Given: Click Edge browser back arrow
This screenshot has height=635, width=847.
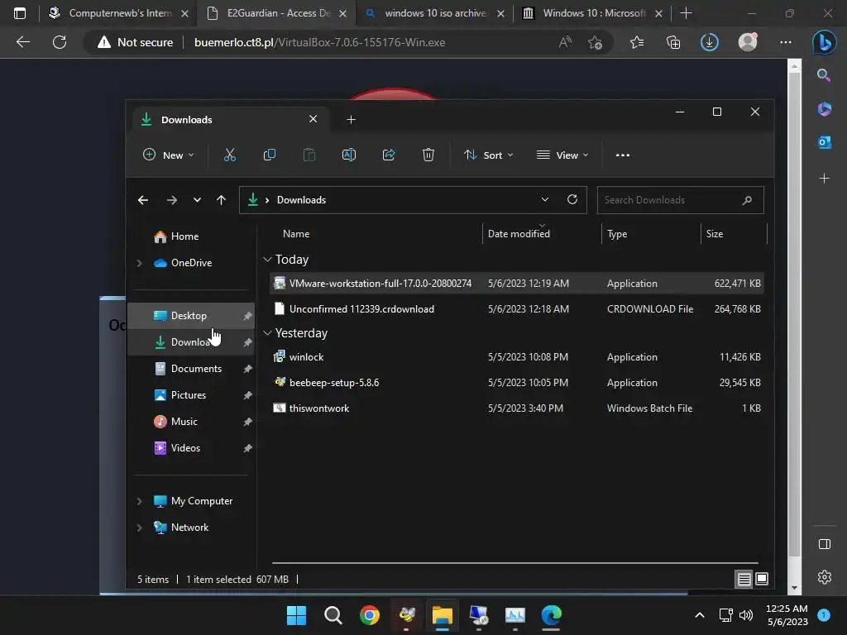Looking at the screenshot, I should coord(22,42).
